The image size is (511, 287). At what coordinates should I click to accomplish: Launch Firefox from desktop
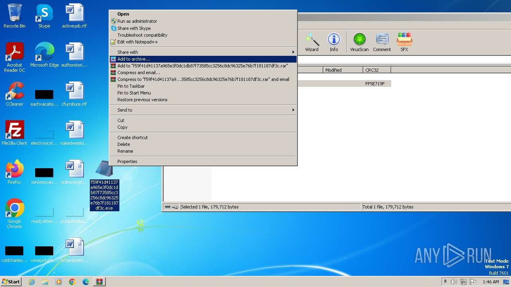click(x=14, y=172)
